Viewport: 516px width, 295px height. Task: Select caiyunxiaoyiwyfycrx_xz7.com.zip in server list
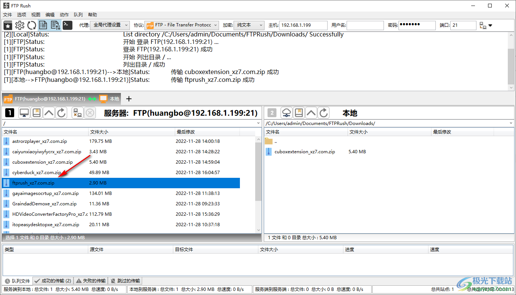tap(121, 152)
